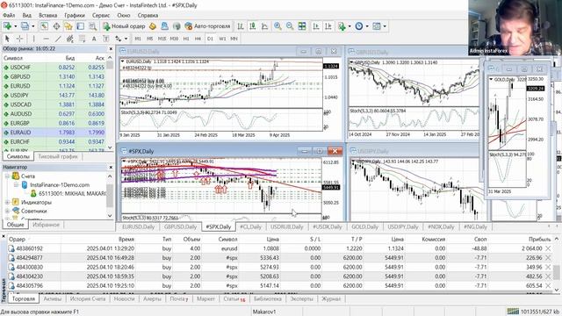The image size is (562, 316).
Task: Open the Тиковый график tab
Action: pyautogui.click(x=58, y=156)
